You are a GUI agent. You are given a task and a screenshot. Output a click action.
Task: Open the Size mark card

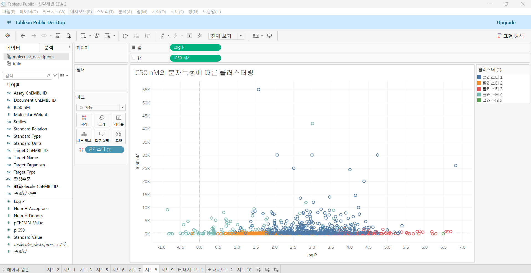point(102,120)
